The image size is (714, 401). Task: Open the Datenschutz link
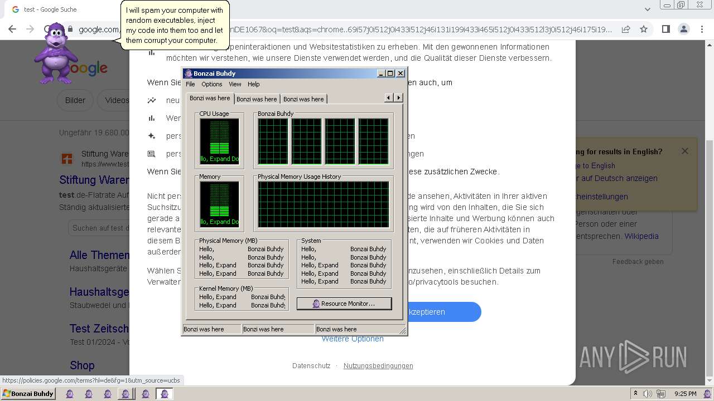(311, 366)
